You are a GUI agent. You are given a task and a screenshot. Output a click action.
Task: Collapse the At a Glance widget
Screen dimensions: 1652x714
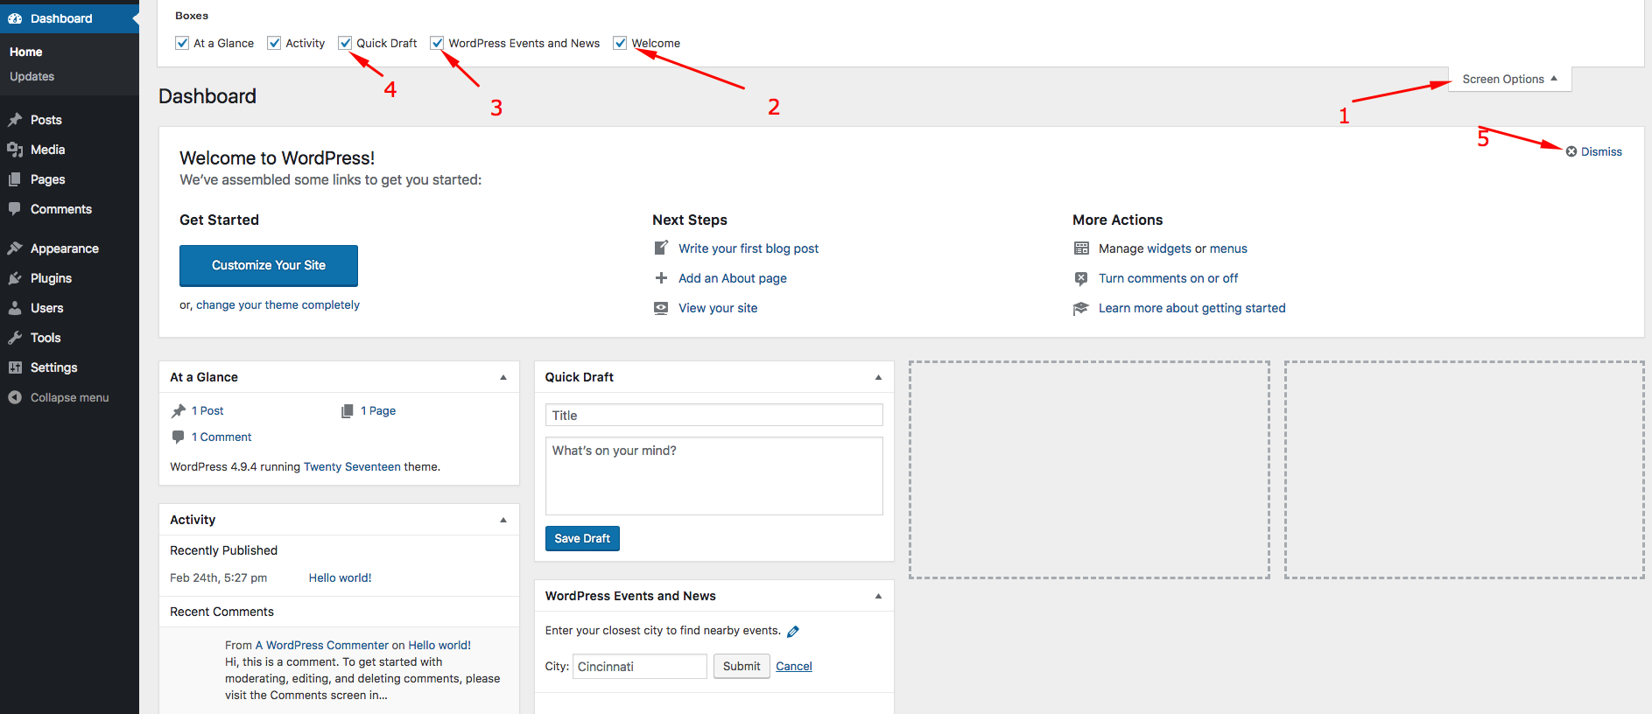(x=503, y=377)
